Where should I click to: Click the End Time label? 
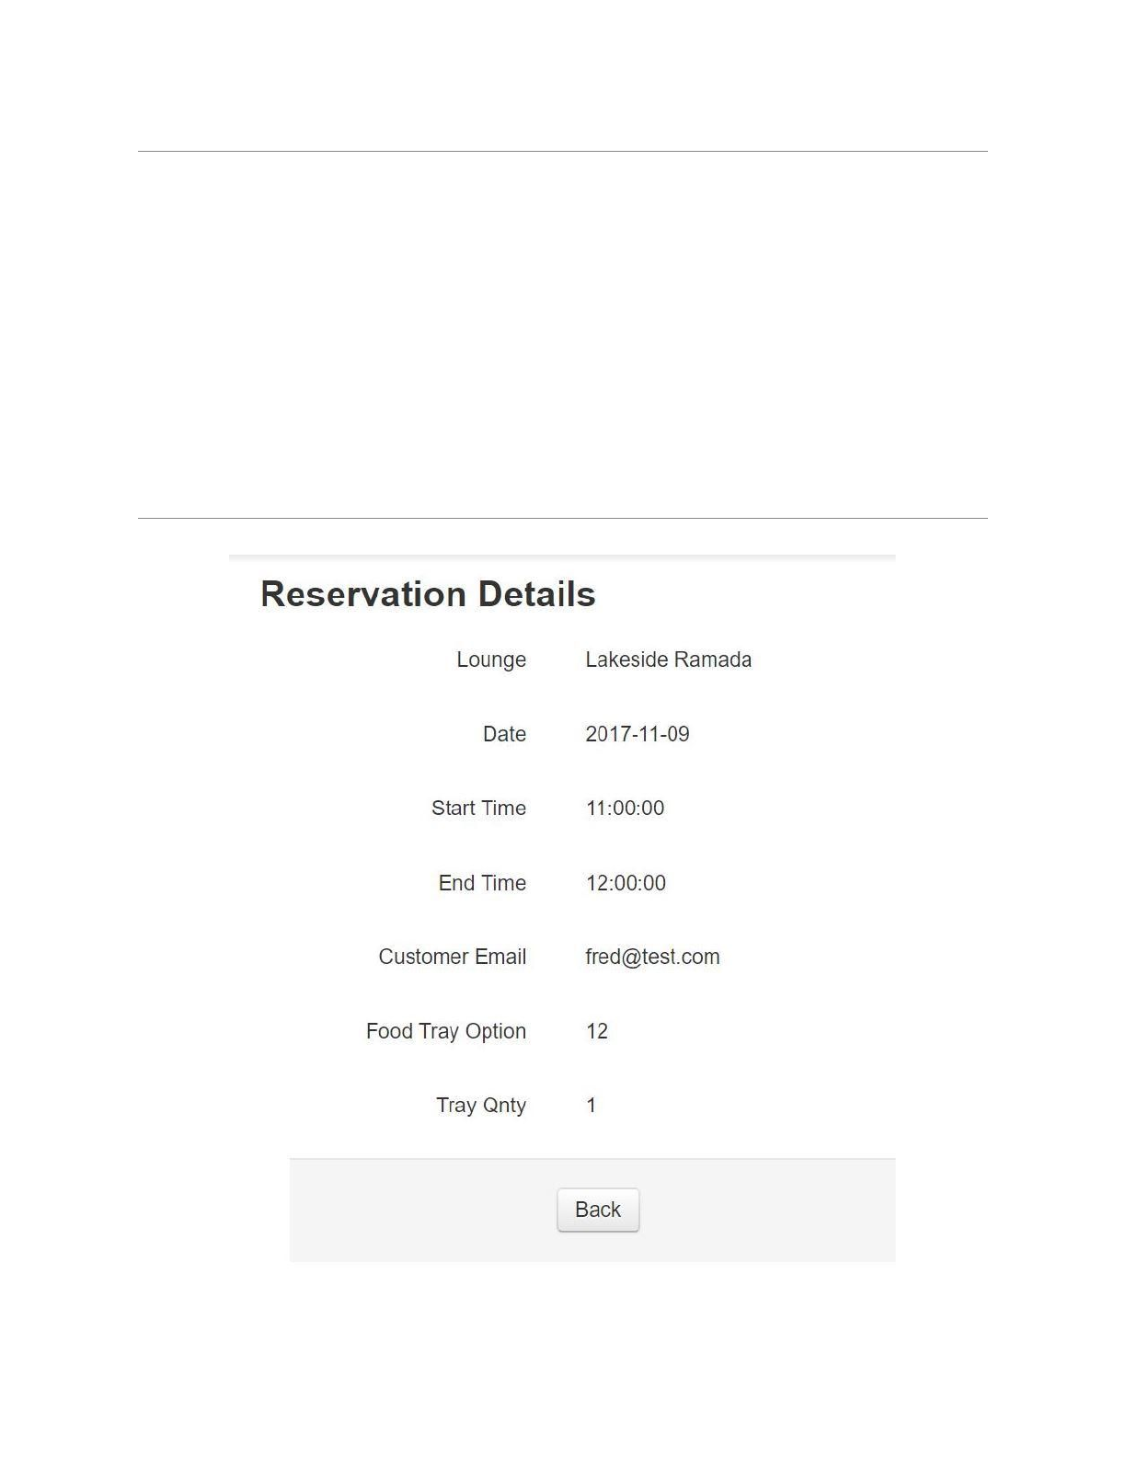tap(482, 883)
